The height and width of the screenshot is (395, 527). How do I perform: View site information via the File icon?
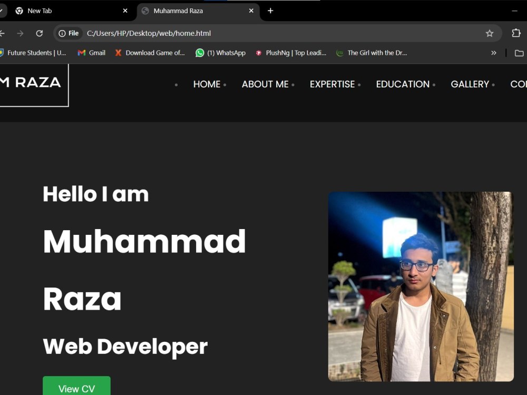click(x=69, y=33)
